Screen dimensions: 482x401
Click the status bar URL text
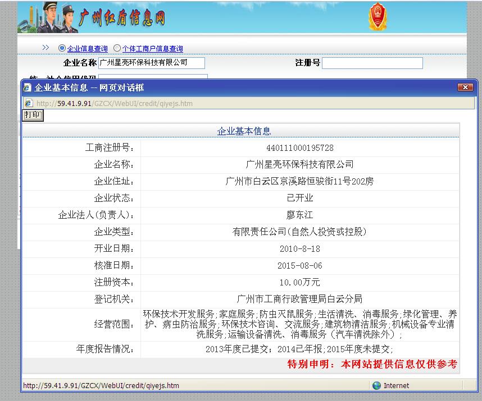(101, 385)
